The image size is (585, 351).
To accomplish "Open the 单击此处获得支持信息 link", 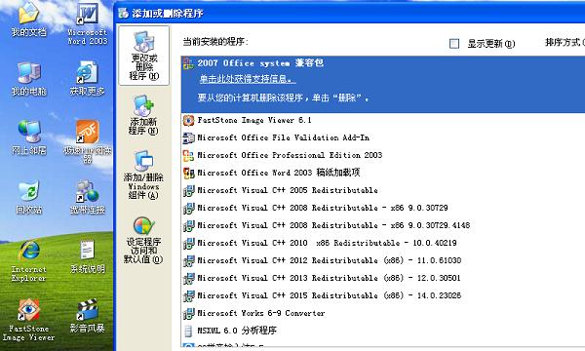I will point(248,79).
